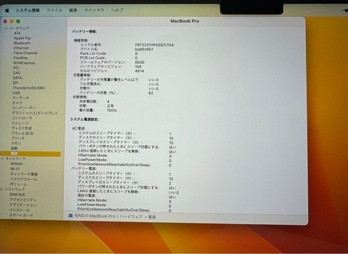
Task: Click the システム電源設定 heading
Action: pyautogui.click(x=84, y=119)
